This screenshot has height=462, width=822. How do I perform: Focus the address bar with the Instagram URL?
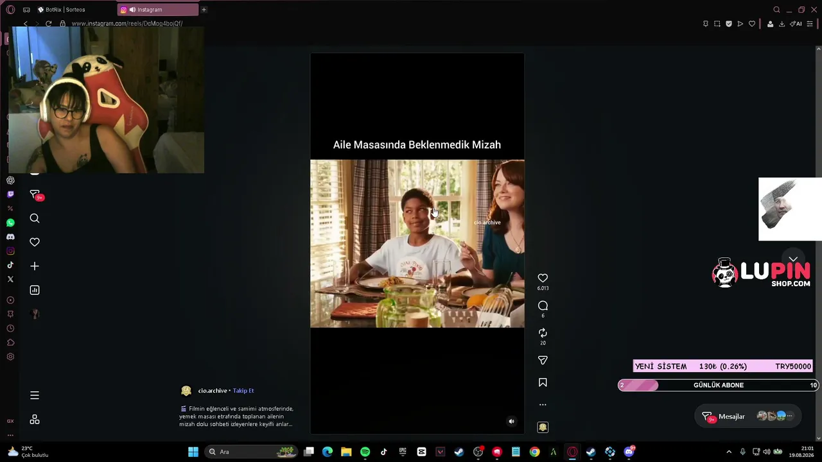point(127,24)
